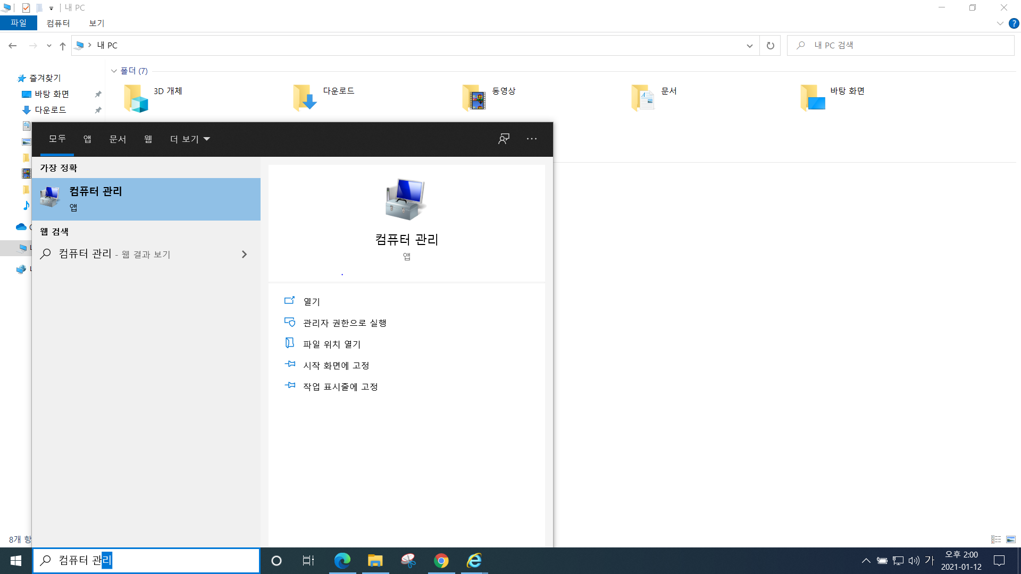The width and height of the screenshot is (1021, 574).
Task: Expand the 더 보기 dropdown filter
Action: pyautogui.click(x=190, y=139)
